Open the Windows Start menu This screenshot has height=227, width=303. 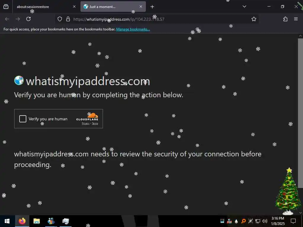pyautogui.click(x=7, y=221)
